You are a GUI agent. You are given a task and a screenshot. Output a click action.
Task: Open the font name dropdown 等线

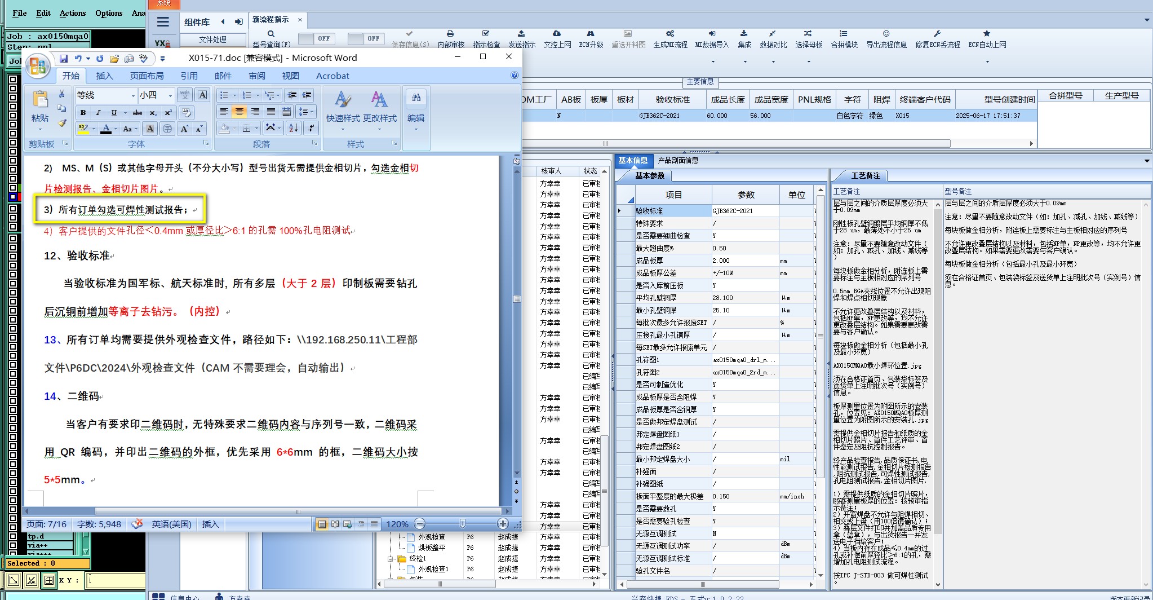click(134, 95)
